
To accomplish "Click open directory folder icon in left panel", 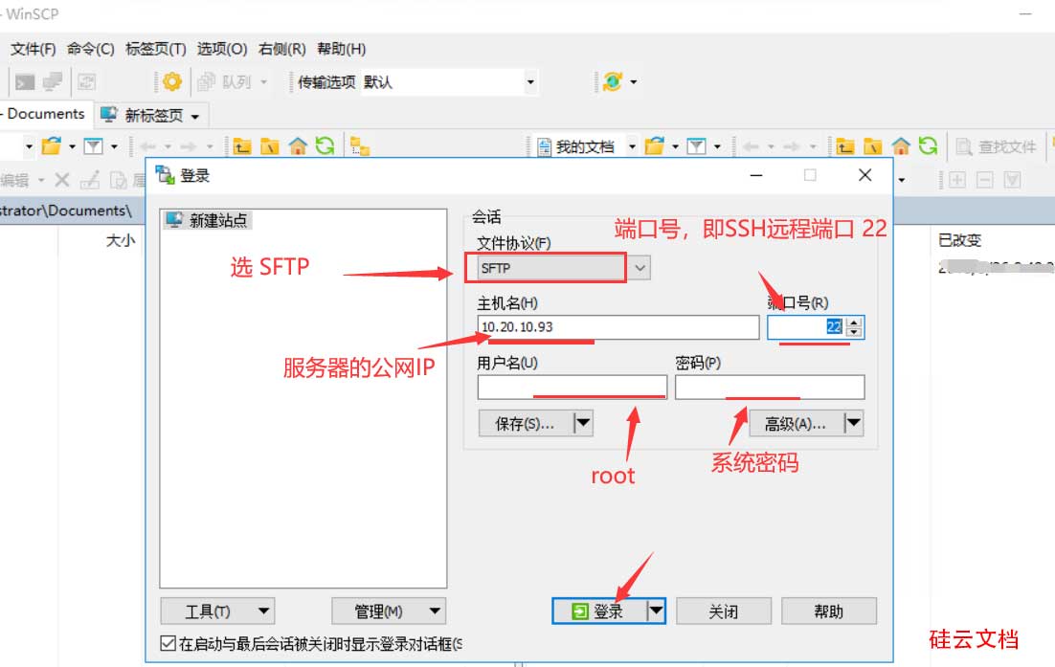I will [x=51, y=145].
